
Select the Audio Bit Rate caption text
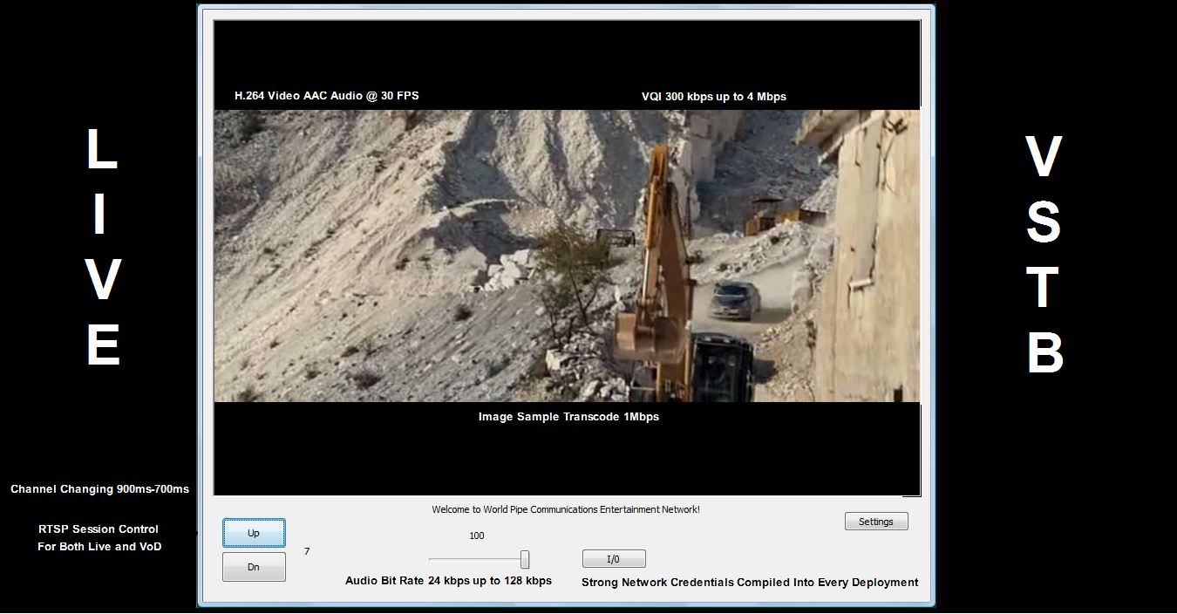click(x=448, y=581)
